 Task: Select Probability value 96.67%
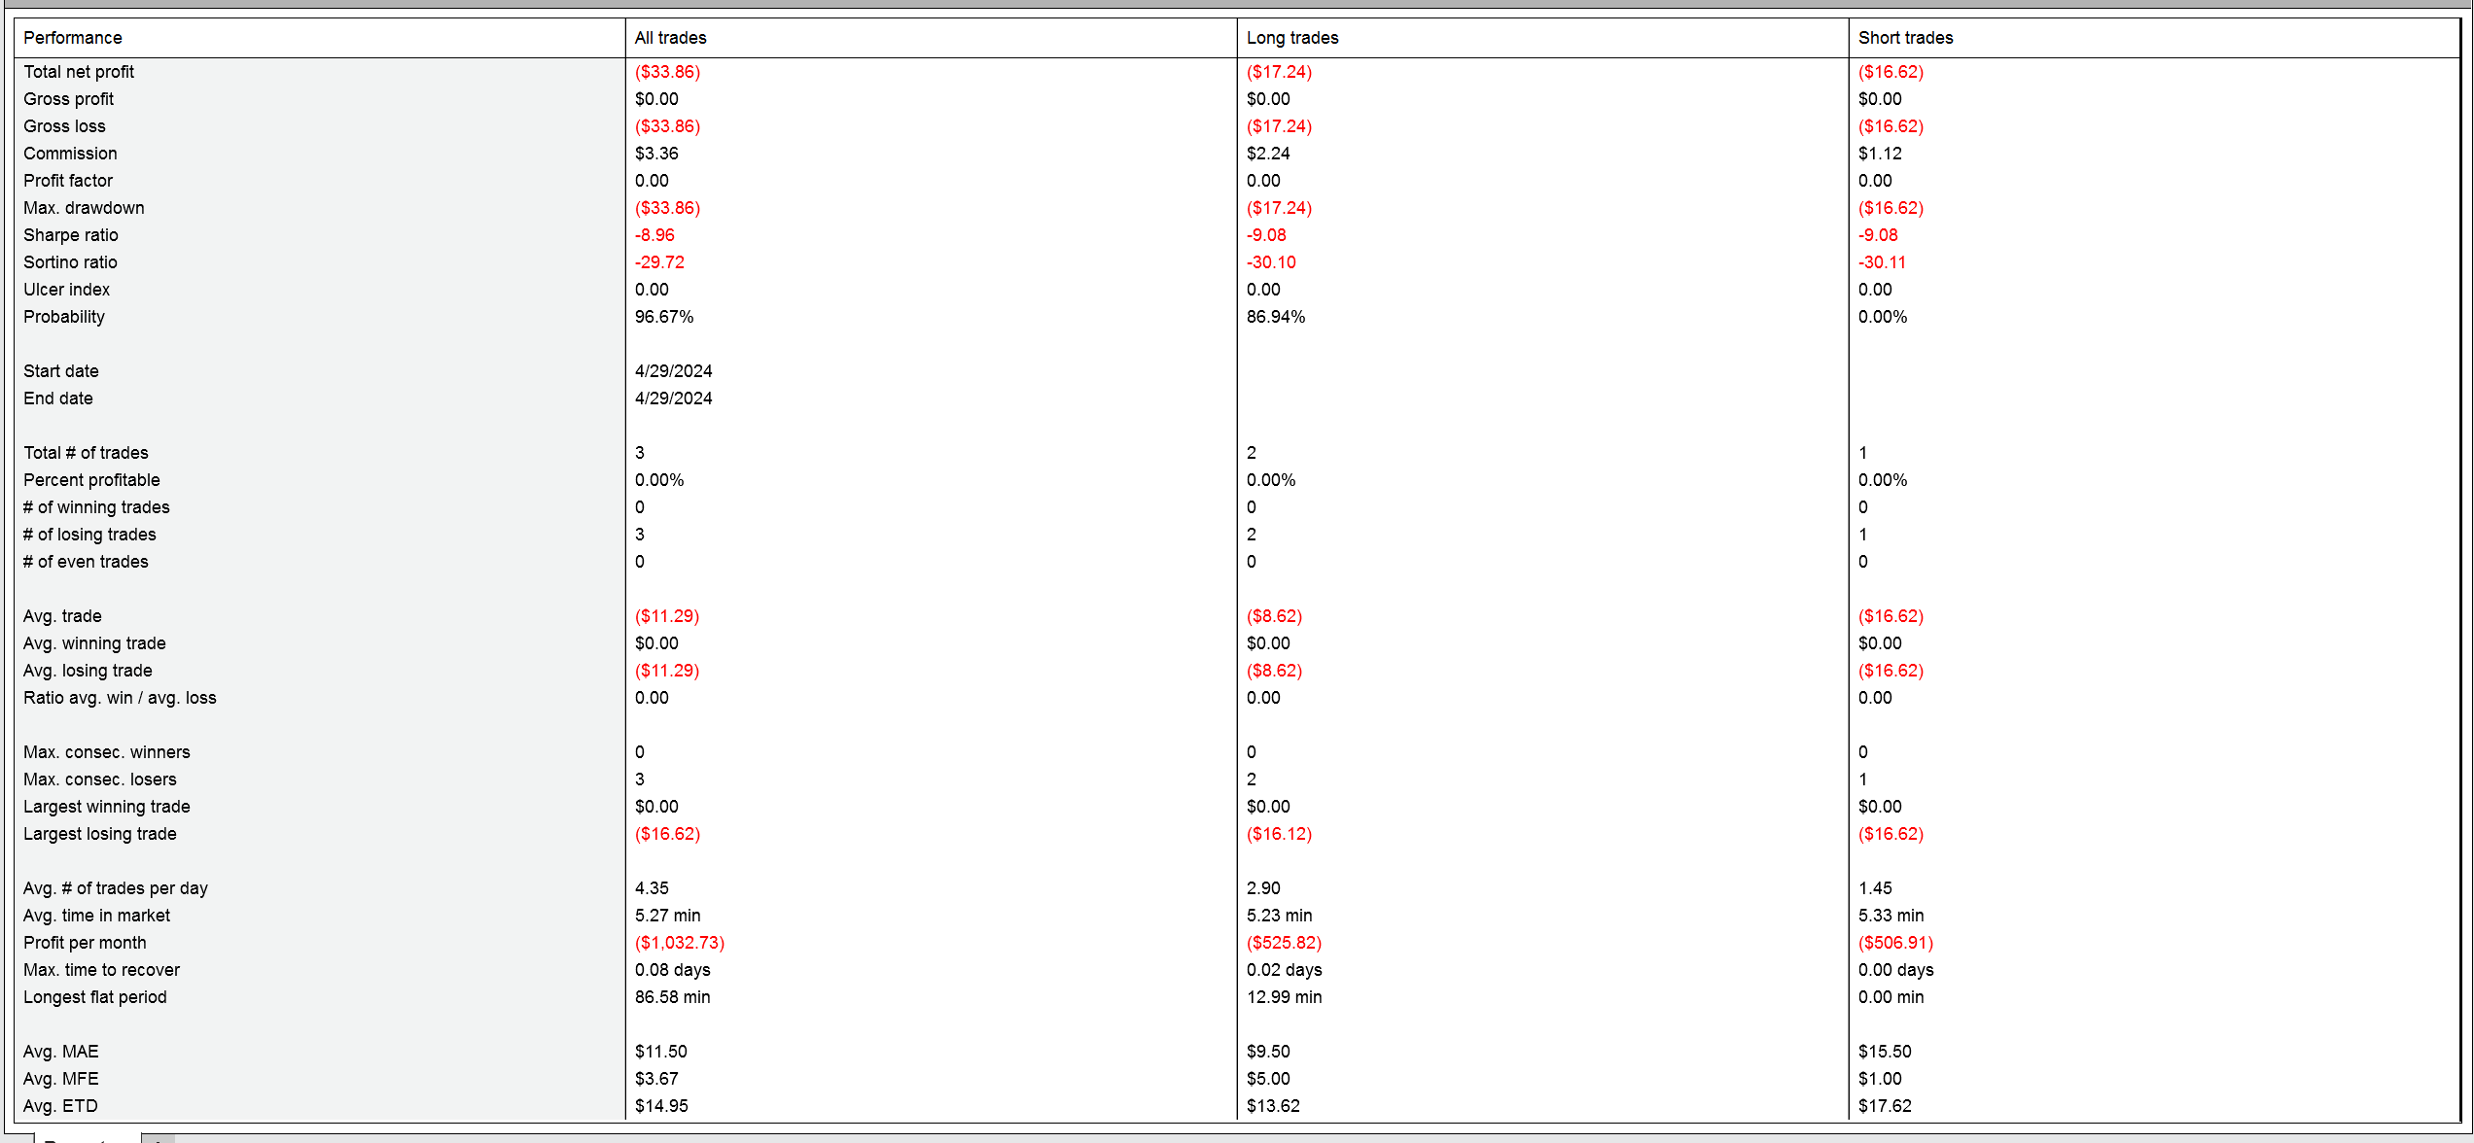coord(664,317)
